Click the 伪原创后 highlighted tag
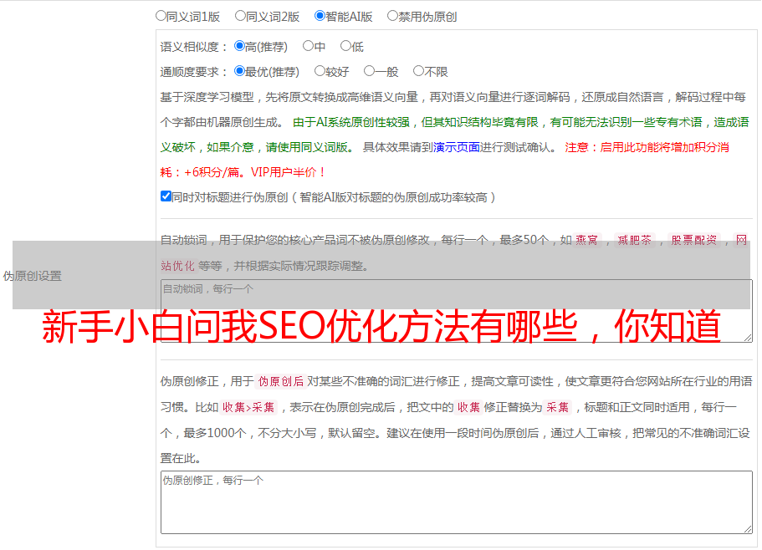Screen dimensions: 762x550 click(281, 381)
